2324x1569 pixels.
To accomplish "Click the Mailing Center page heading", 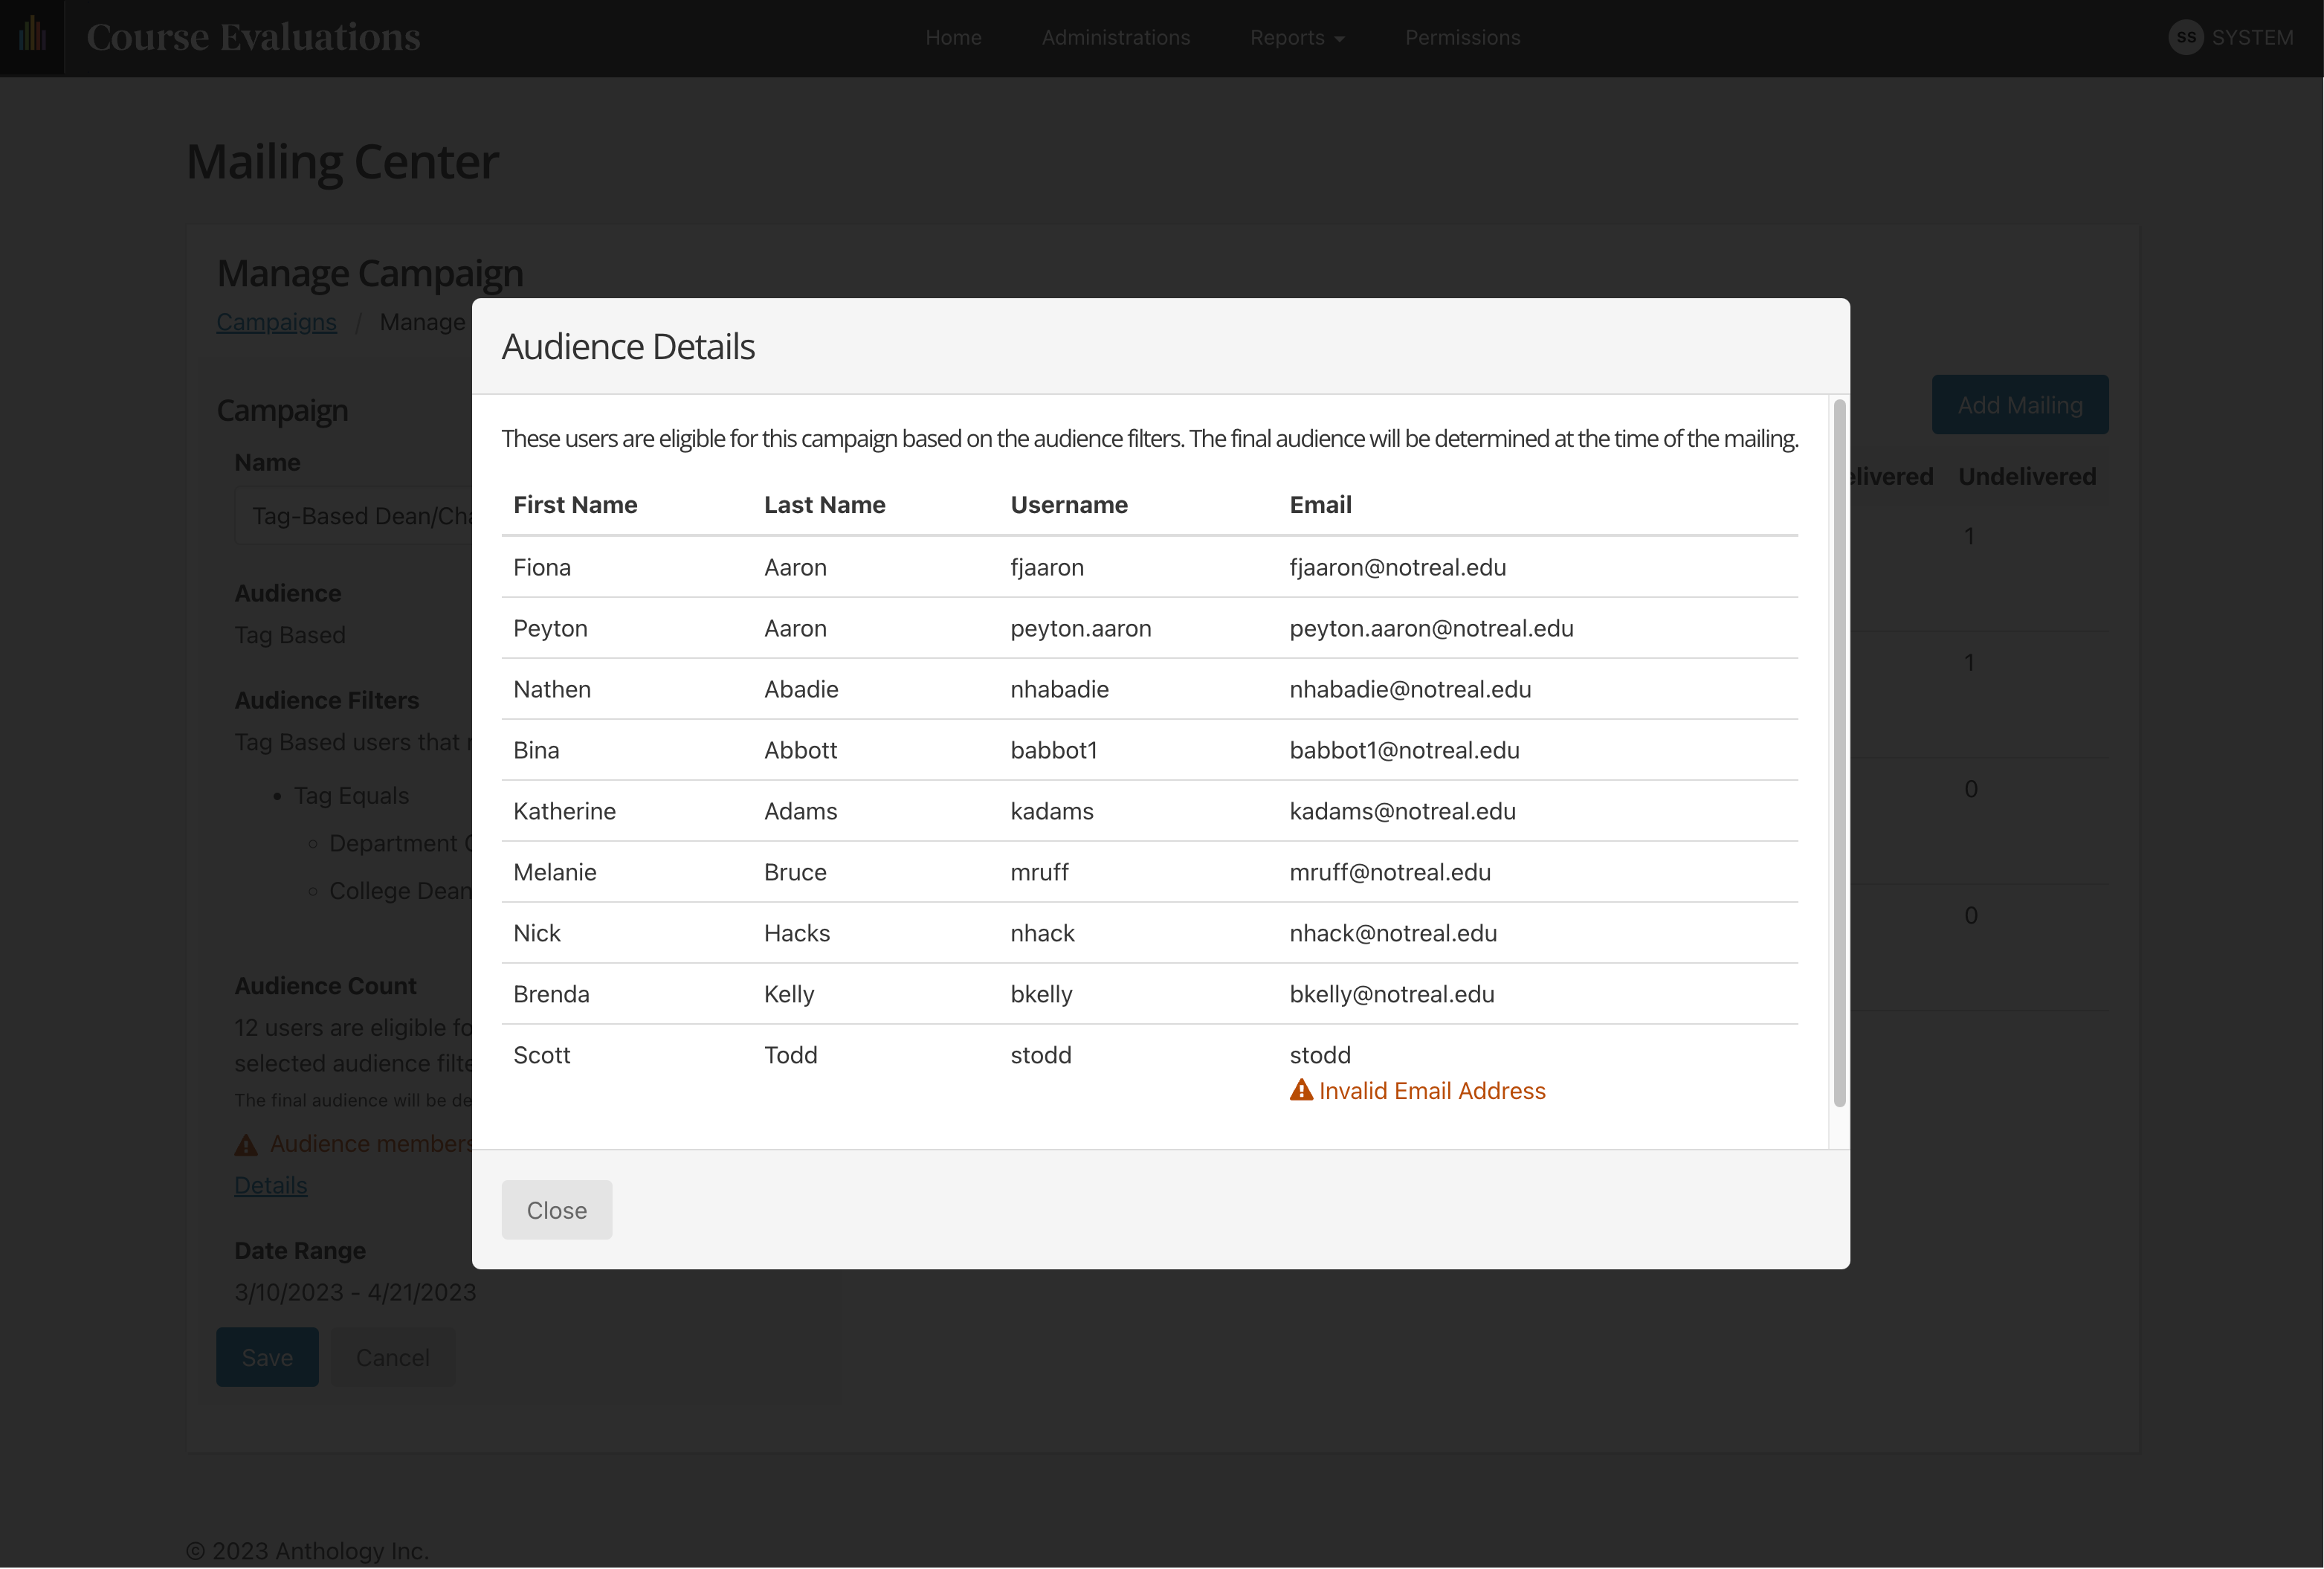I will [342, 162].
